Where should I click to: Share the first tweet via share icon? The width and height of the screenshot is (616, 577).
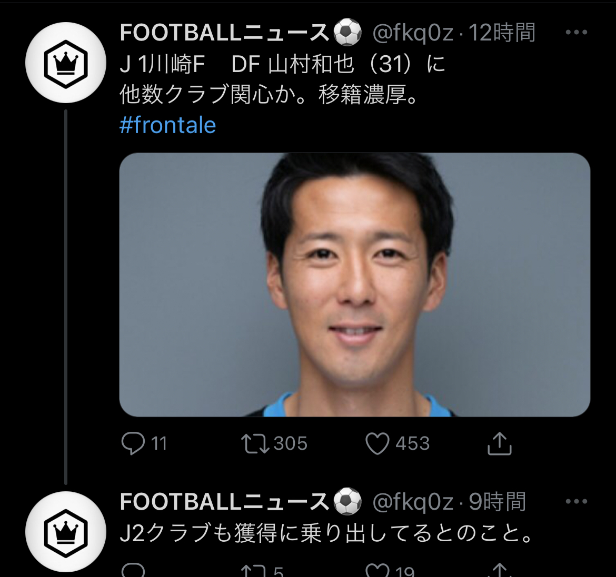tap(499, 443)
